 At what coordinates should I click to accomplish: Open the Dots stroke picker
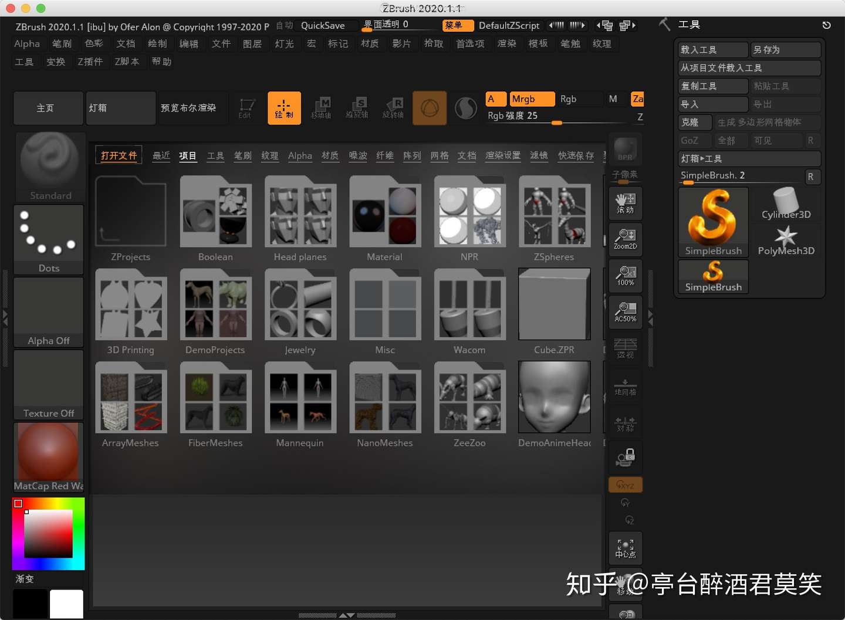point(49,240)
